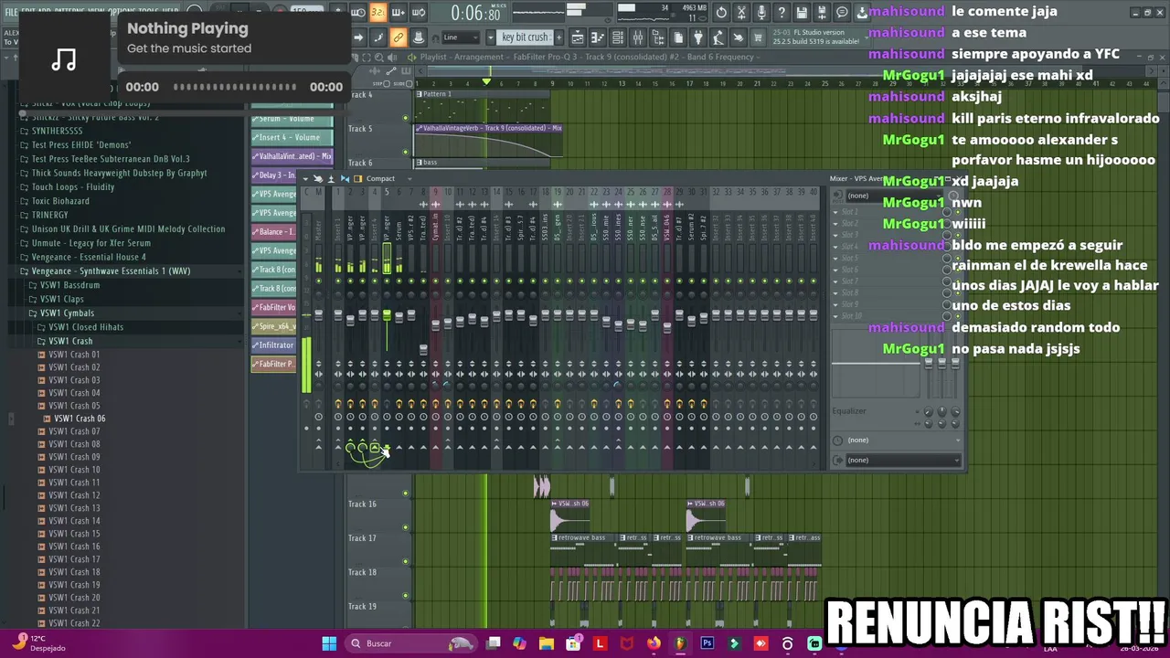Viewport: 1170px width, 658px height.
Task: Open File Explorer from taskbar
Action: pyautogui.click(x=546, y=643)
